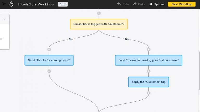Click the vertical scrollbar on the canvas
The image size is (200, 112).
tap(199, 71)
